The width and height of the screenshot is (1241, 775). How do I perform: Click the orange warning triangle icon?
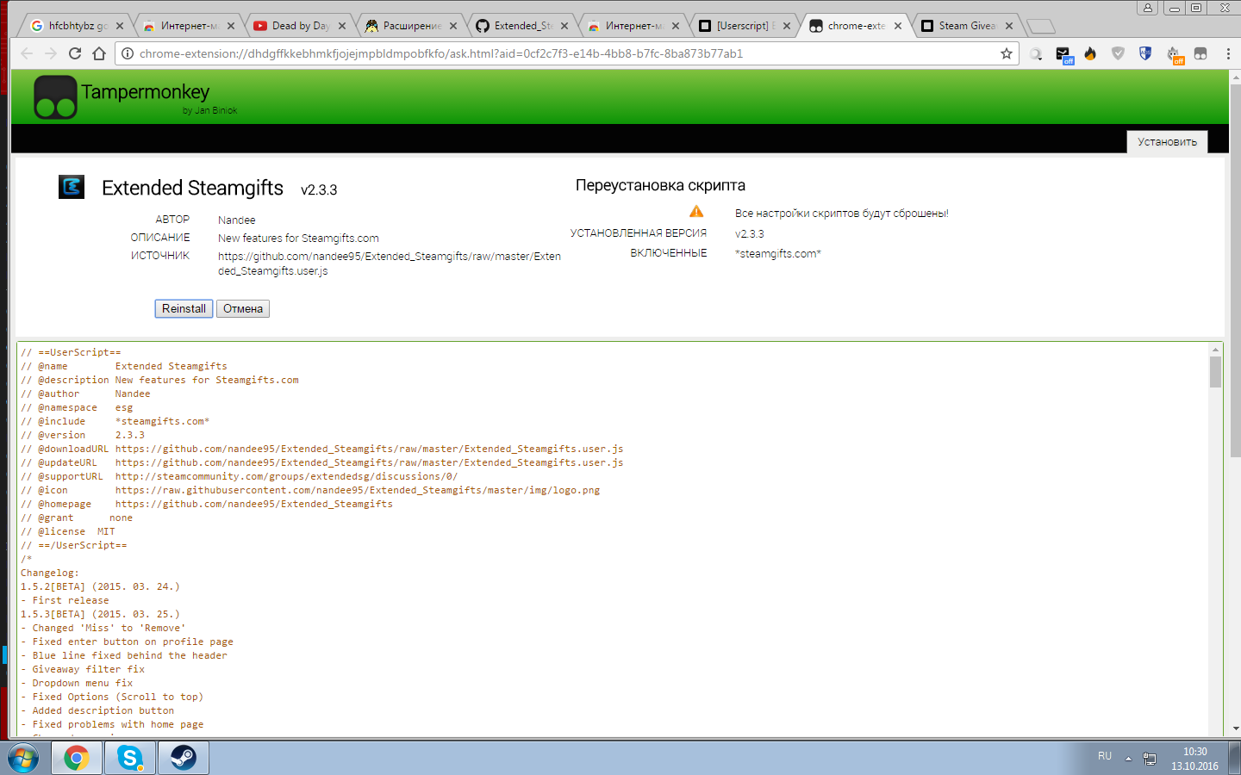[x=696, y=212]
